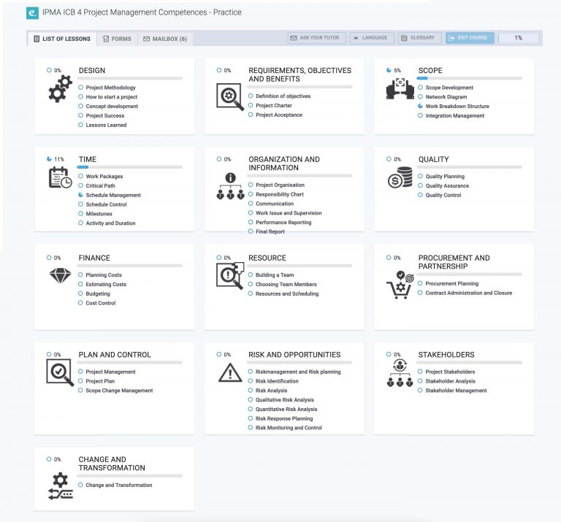This screenshot has height=522, width=561.
Task: Click the Organization and Information hierarchy icon
Action: pos(230,186)
